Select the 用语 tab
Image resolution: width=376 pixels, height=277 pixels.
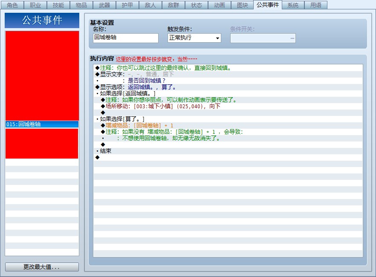pos(316,5)
